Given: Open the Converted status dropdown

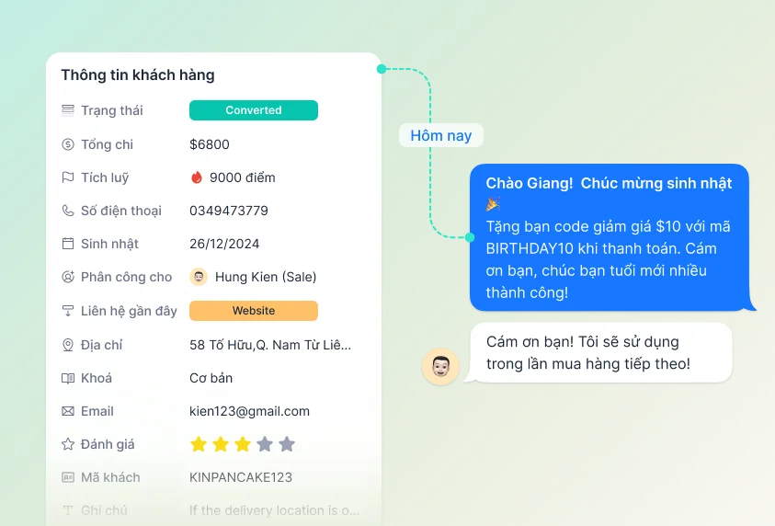Looking at the screenshot, I should pyautogui.click(x=254, y=110).
